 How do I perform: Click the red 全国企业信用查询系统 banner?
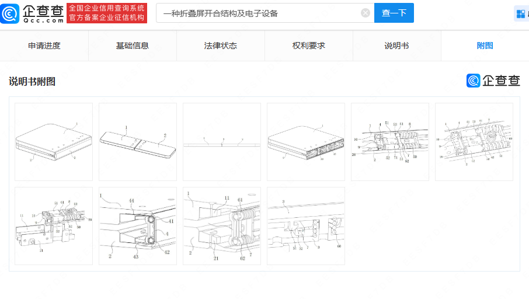tap(107, 13)
